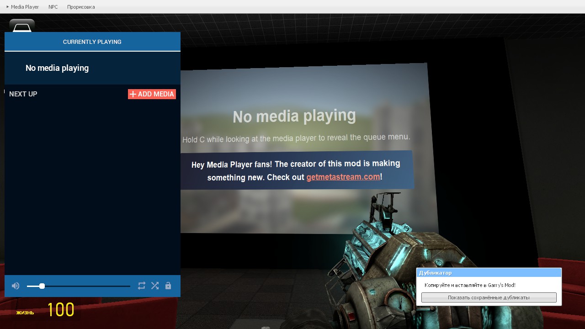Open the NPC menu
Screen dimensions: 585x329
(x=53, y=7)
